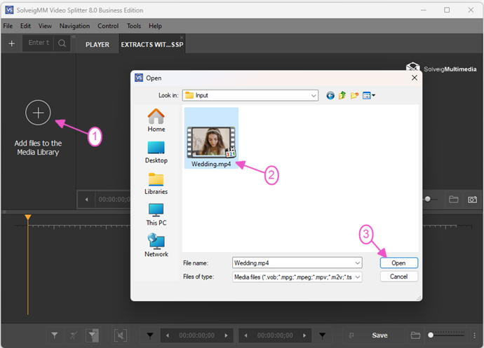484x348 pixels.
Task: Click the icon left of Save
Action: (x=351, y=335)
